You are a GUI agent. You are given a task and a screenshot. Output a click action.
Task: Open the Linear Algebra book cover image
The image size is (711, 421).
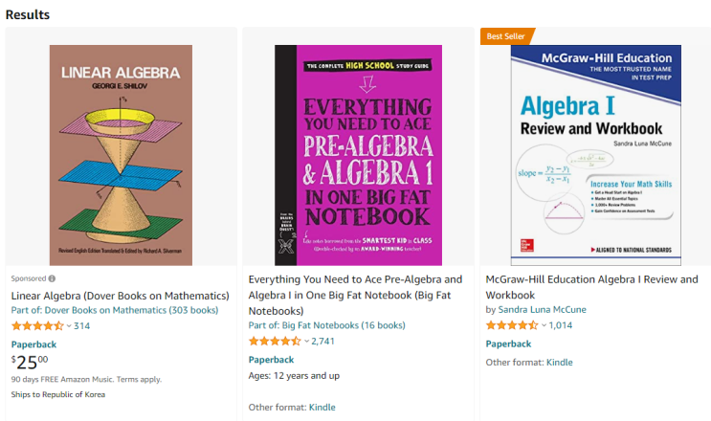121,155
